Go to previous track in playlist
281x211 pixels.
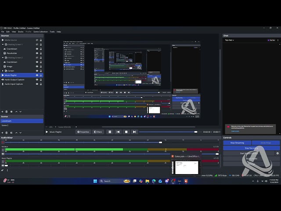coord(118,132)
